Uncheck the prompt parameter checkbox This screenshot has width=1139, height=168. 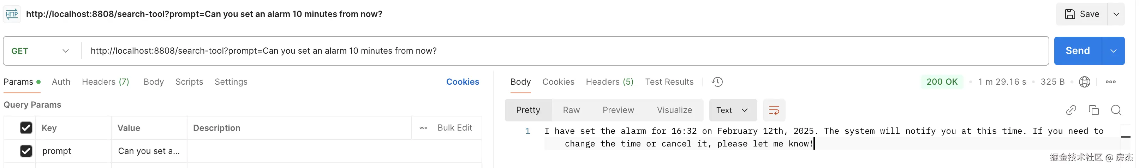26,151
